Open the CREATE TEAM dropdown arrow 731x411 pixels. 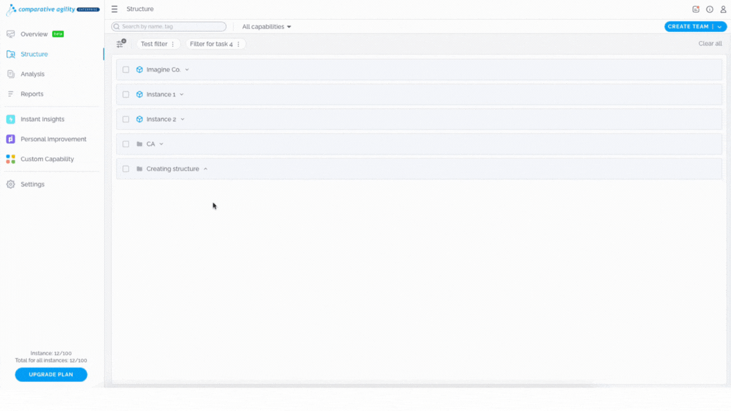720,27
